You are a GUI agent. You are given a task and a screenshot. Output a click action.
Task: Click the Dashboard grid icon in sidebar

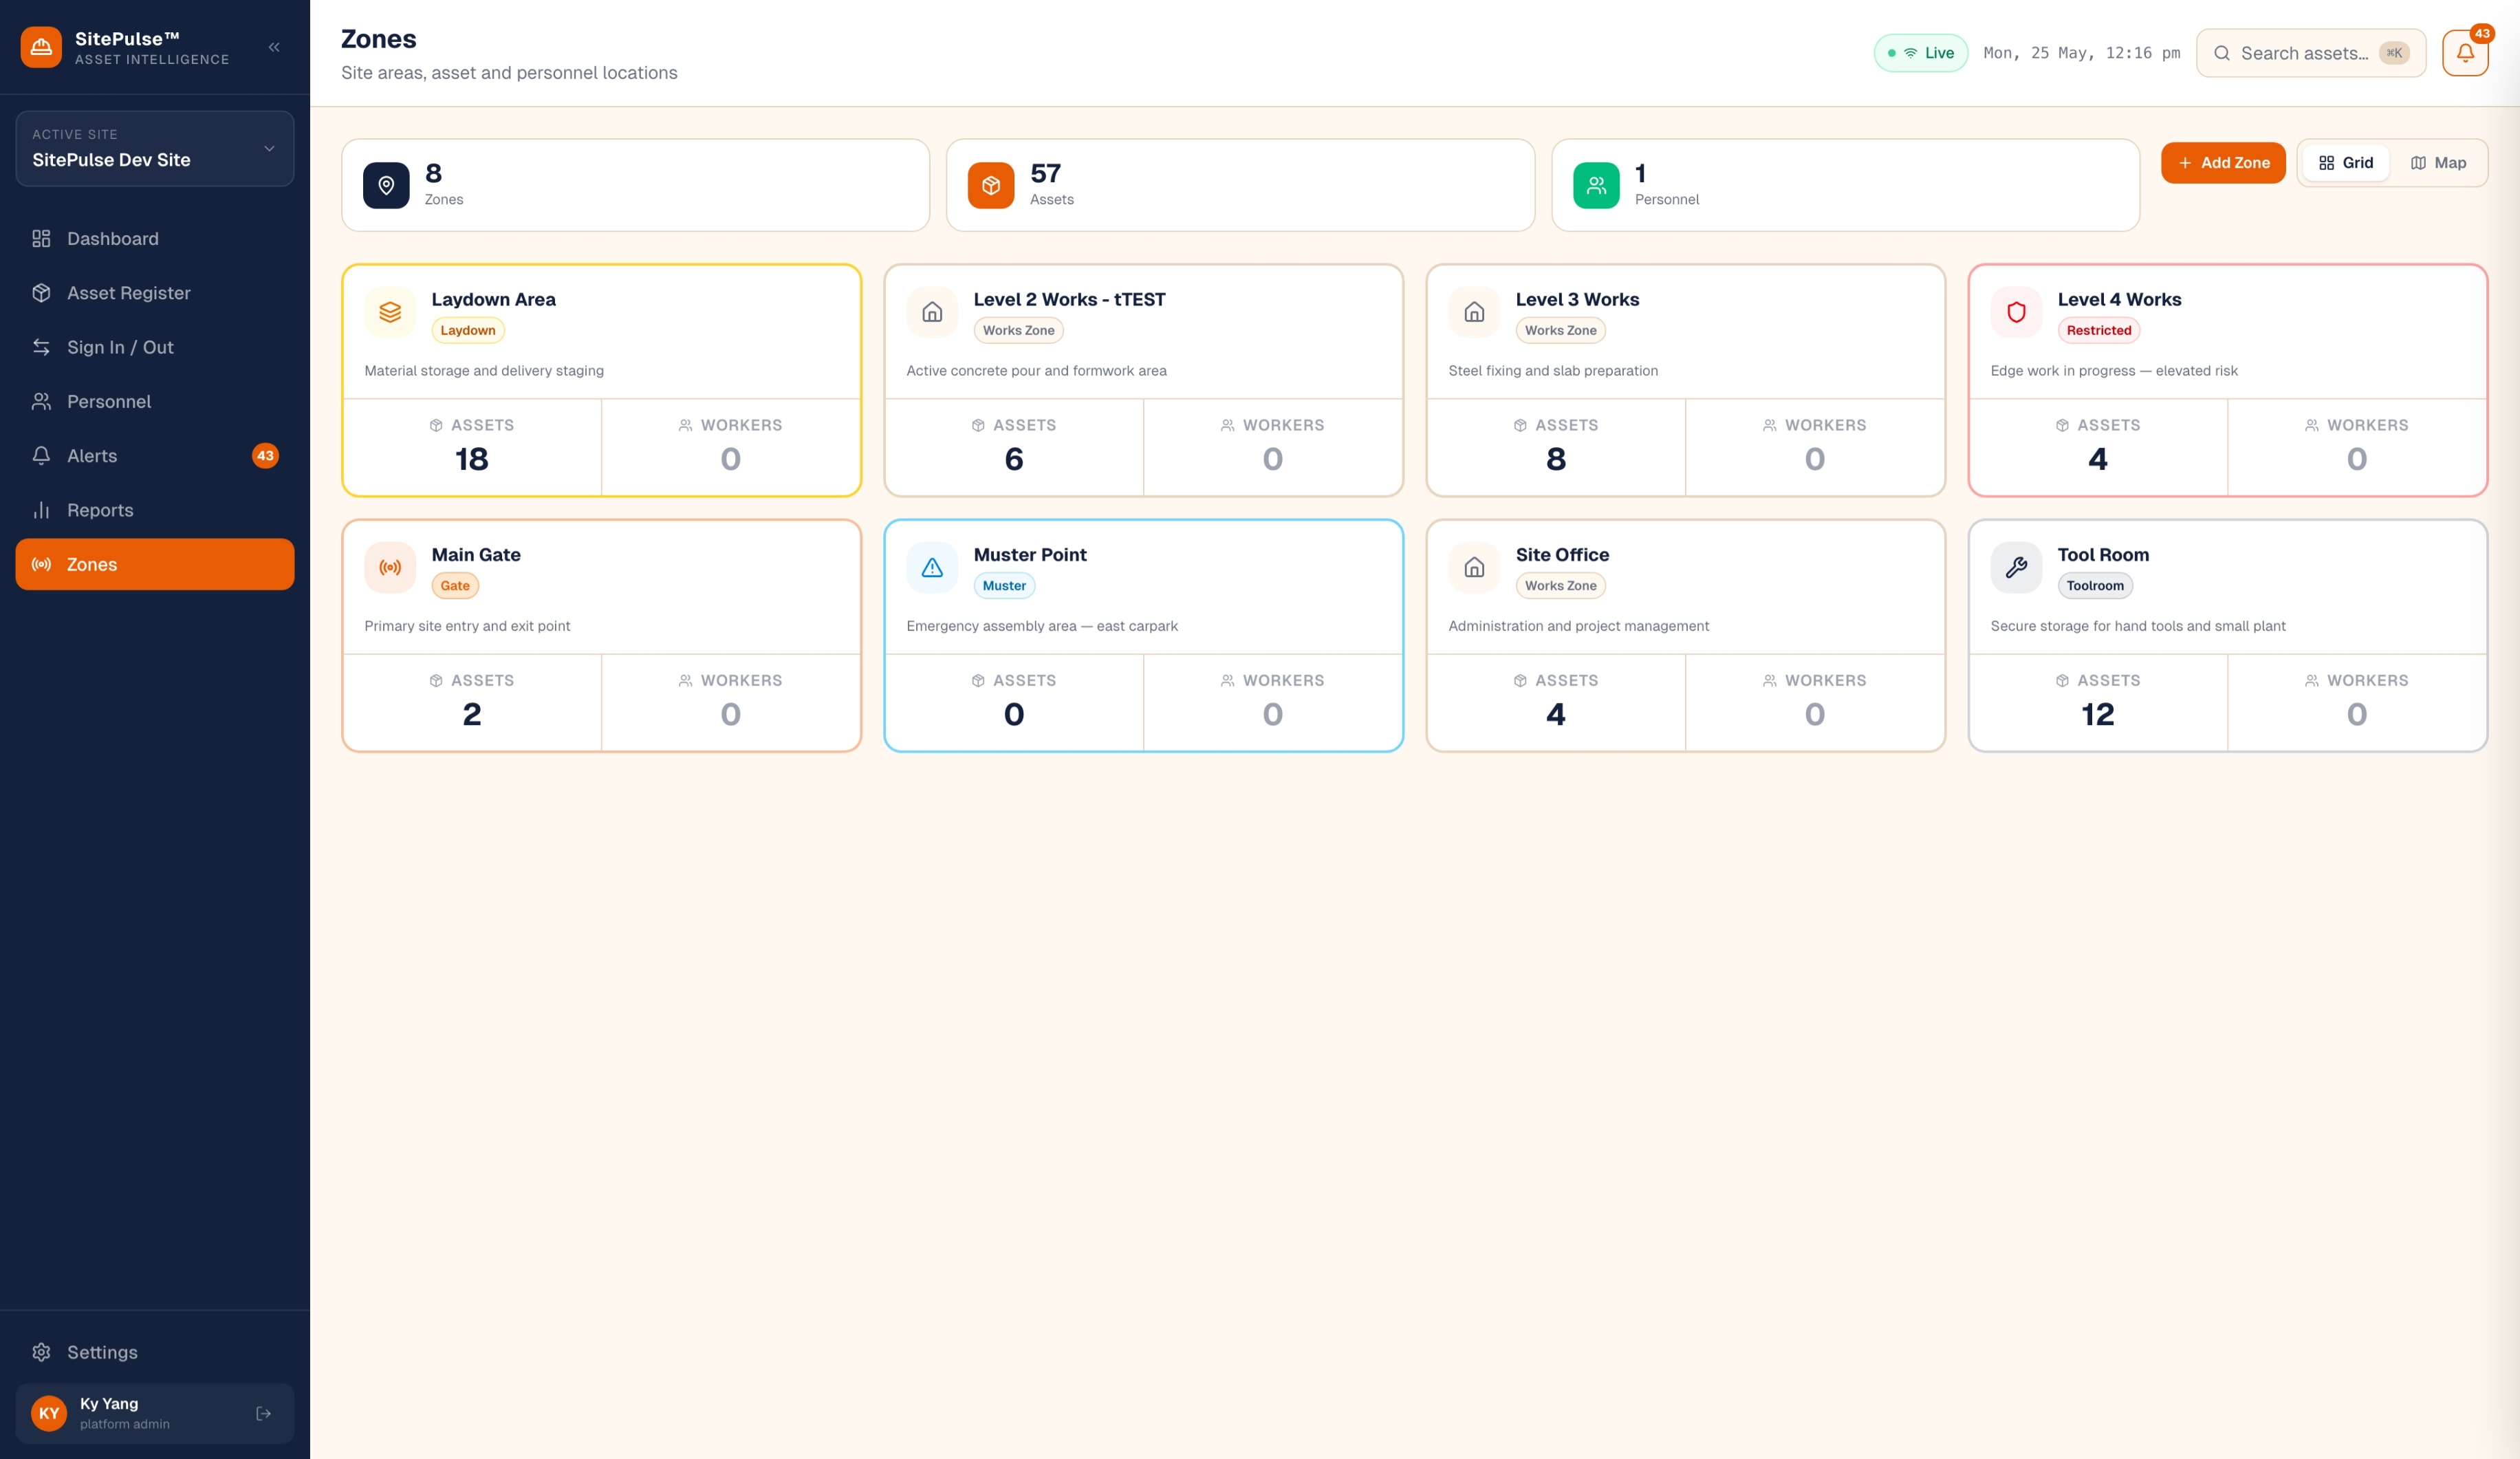41,238
